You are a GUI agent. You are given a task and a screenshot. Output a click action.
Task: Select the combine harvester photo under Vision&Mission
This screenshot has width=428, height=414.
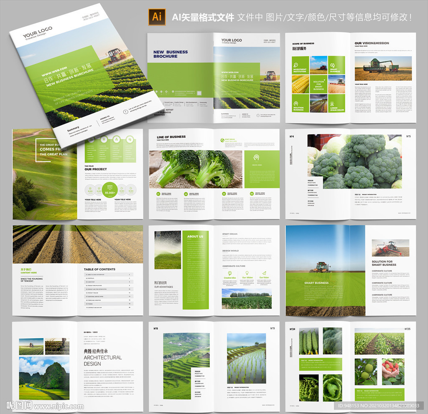[x=383, y=68]
